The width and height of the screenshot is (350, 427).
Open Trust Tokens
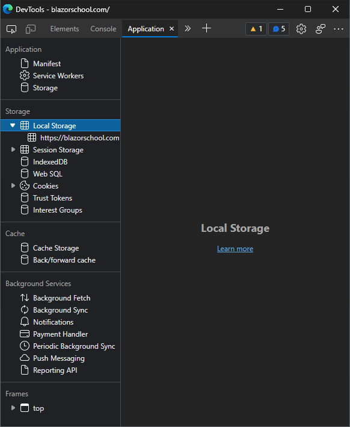click(52, 198)
